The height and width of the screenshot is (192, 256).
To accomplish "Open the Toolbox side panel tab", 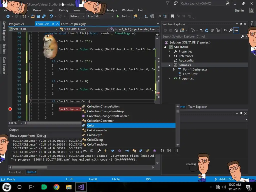I will click(x=4, y=49).
